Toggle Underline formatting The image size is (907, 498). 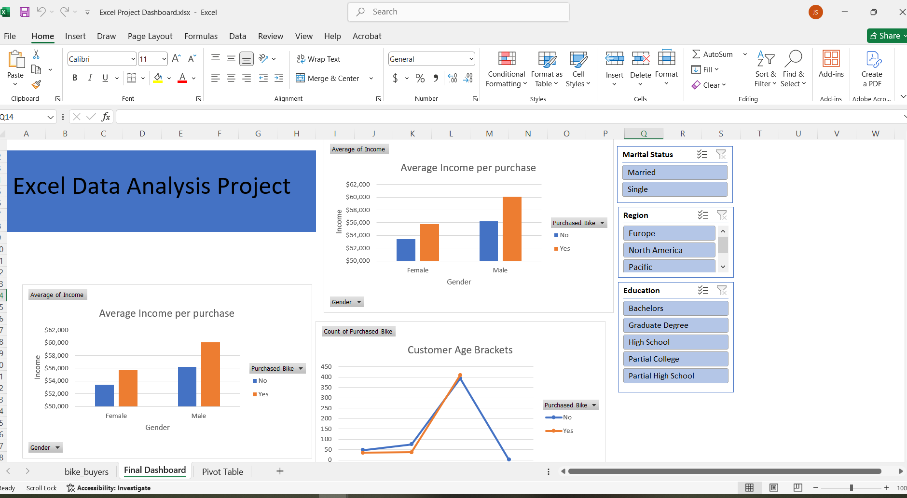(105, 78)
